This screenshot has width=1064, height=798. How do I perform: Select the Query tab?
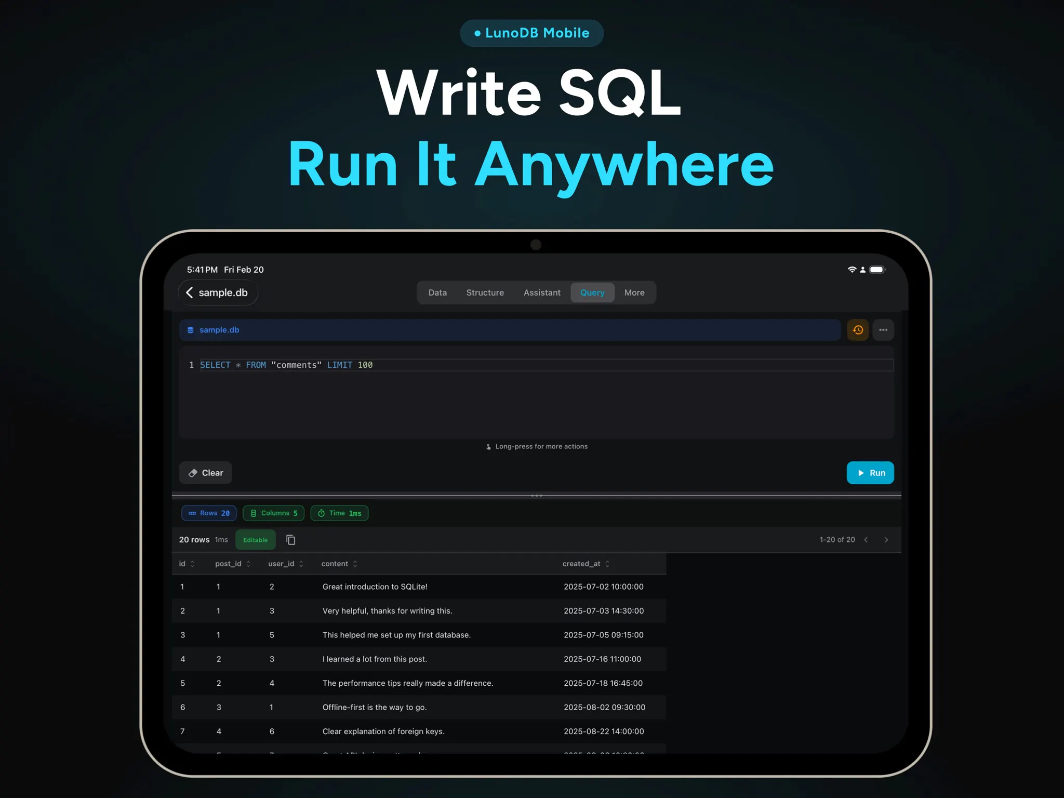592,292
